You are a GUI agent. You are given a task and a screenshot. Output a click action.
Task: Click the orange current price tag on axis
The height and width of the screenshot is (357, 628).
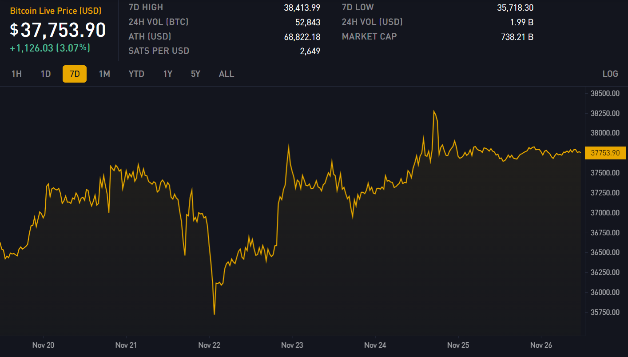coord(605,153)
